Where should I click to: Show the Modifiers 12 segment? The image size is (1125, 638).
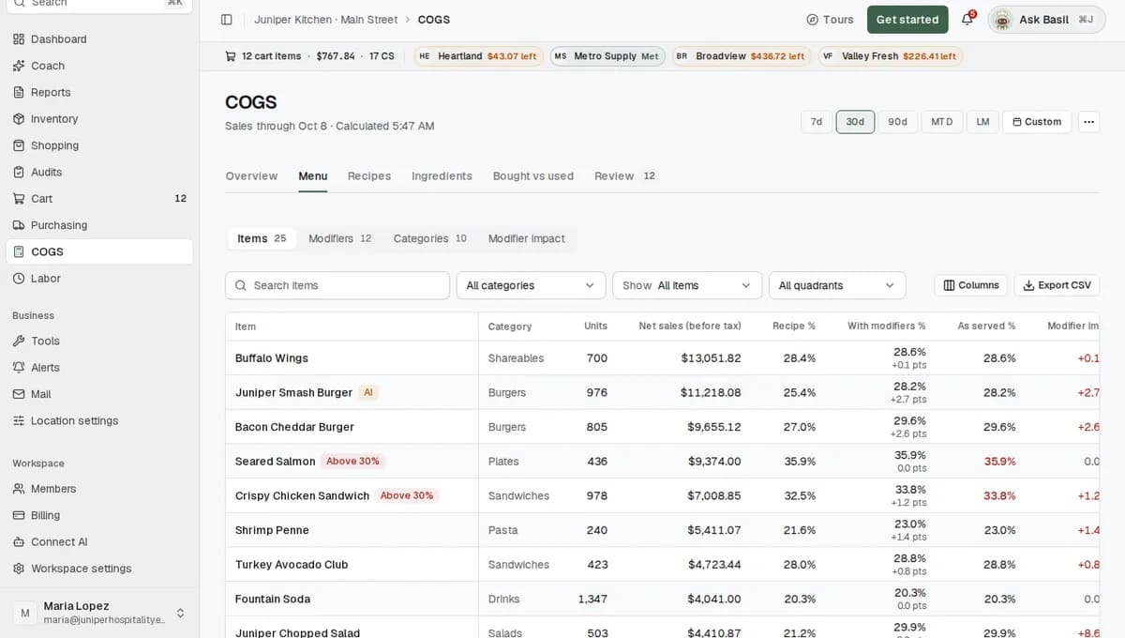coord(340,238)
